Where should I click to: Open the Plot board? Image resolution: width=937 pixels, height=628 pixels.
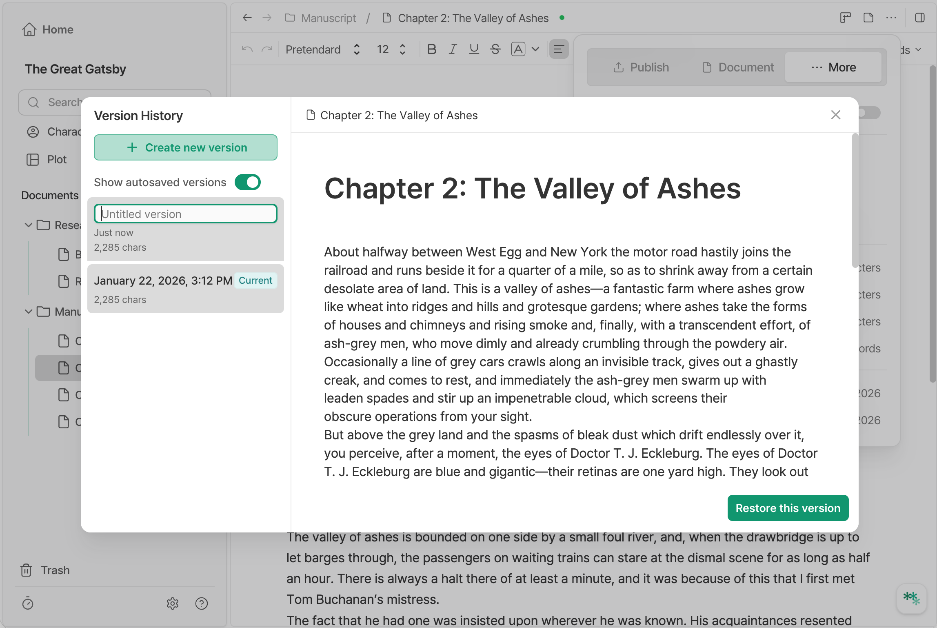46,160
